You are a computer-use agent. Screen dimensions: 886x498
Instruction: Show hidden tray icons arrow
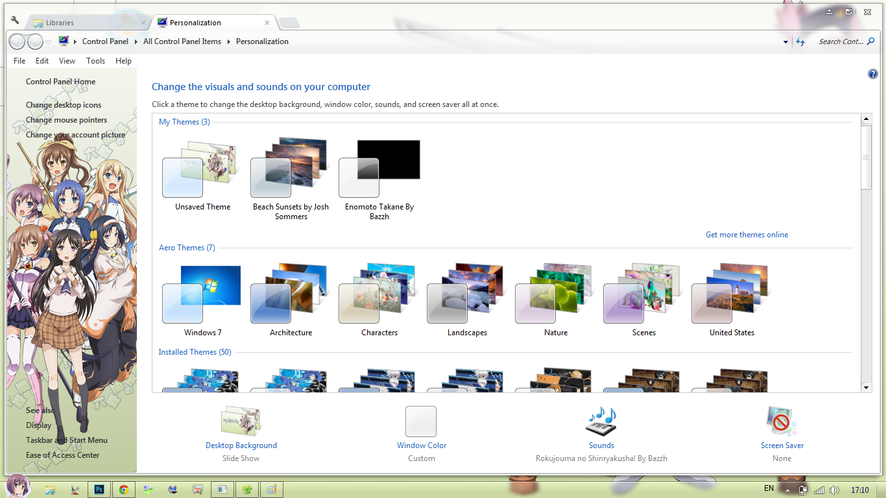[x=787, y=490]
